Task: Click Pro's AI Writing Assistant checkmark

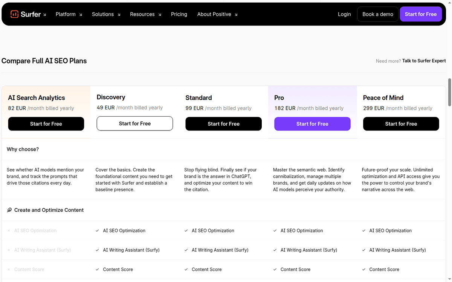Action: point(275,250)
